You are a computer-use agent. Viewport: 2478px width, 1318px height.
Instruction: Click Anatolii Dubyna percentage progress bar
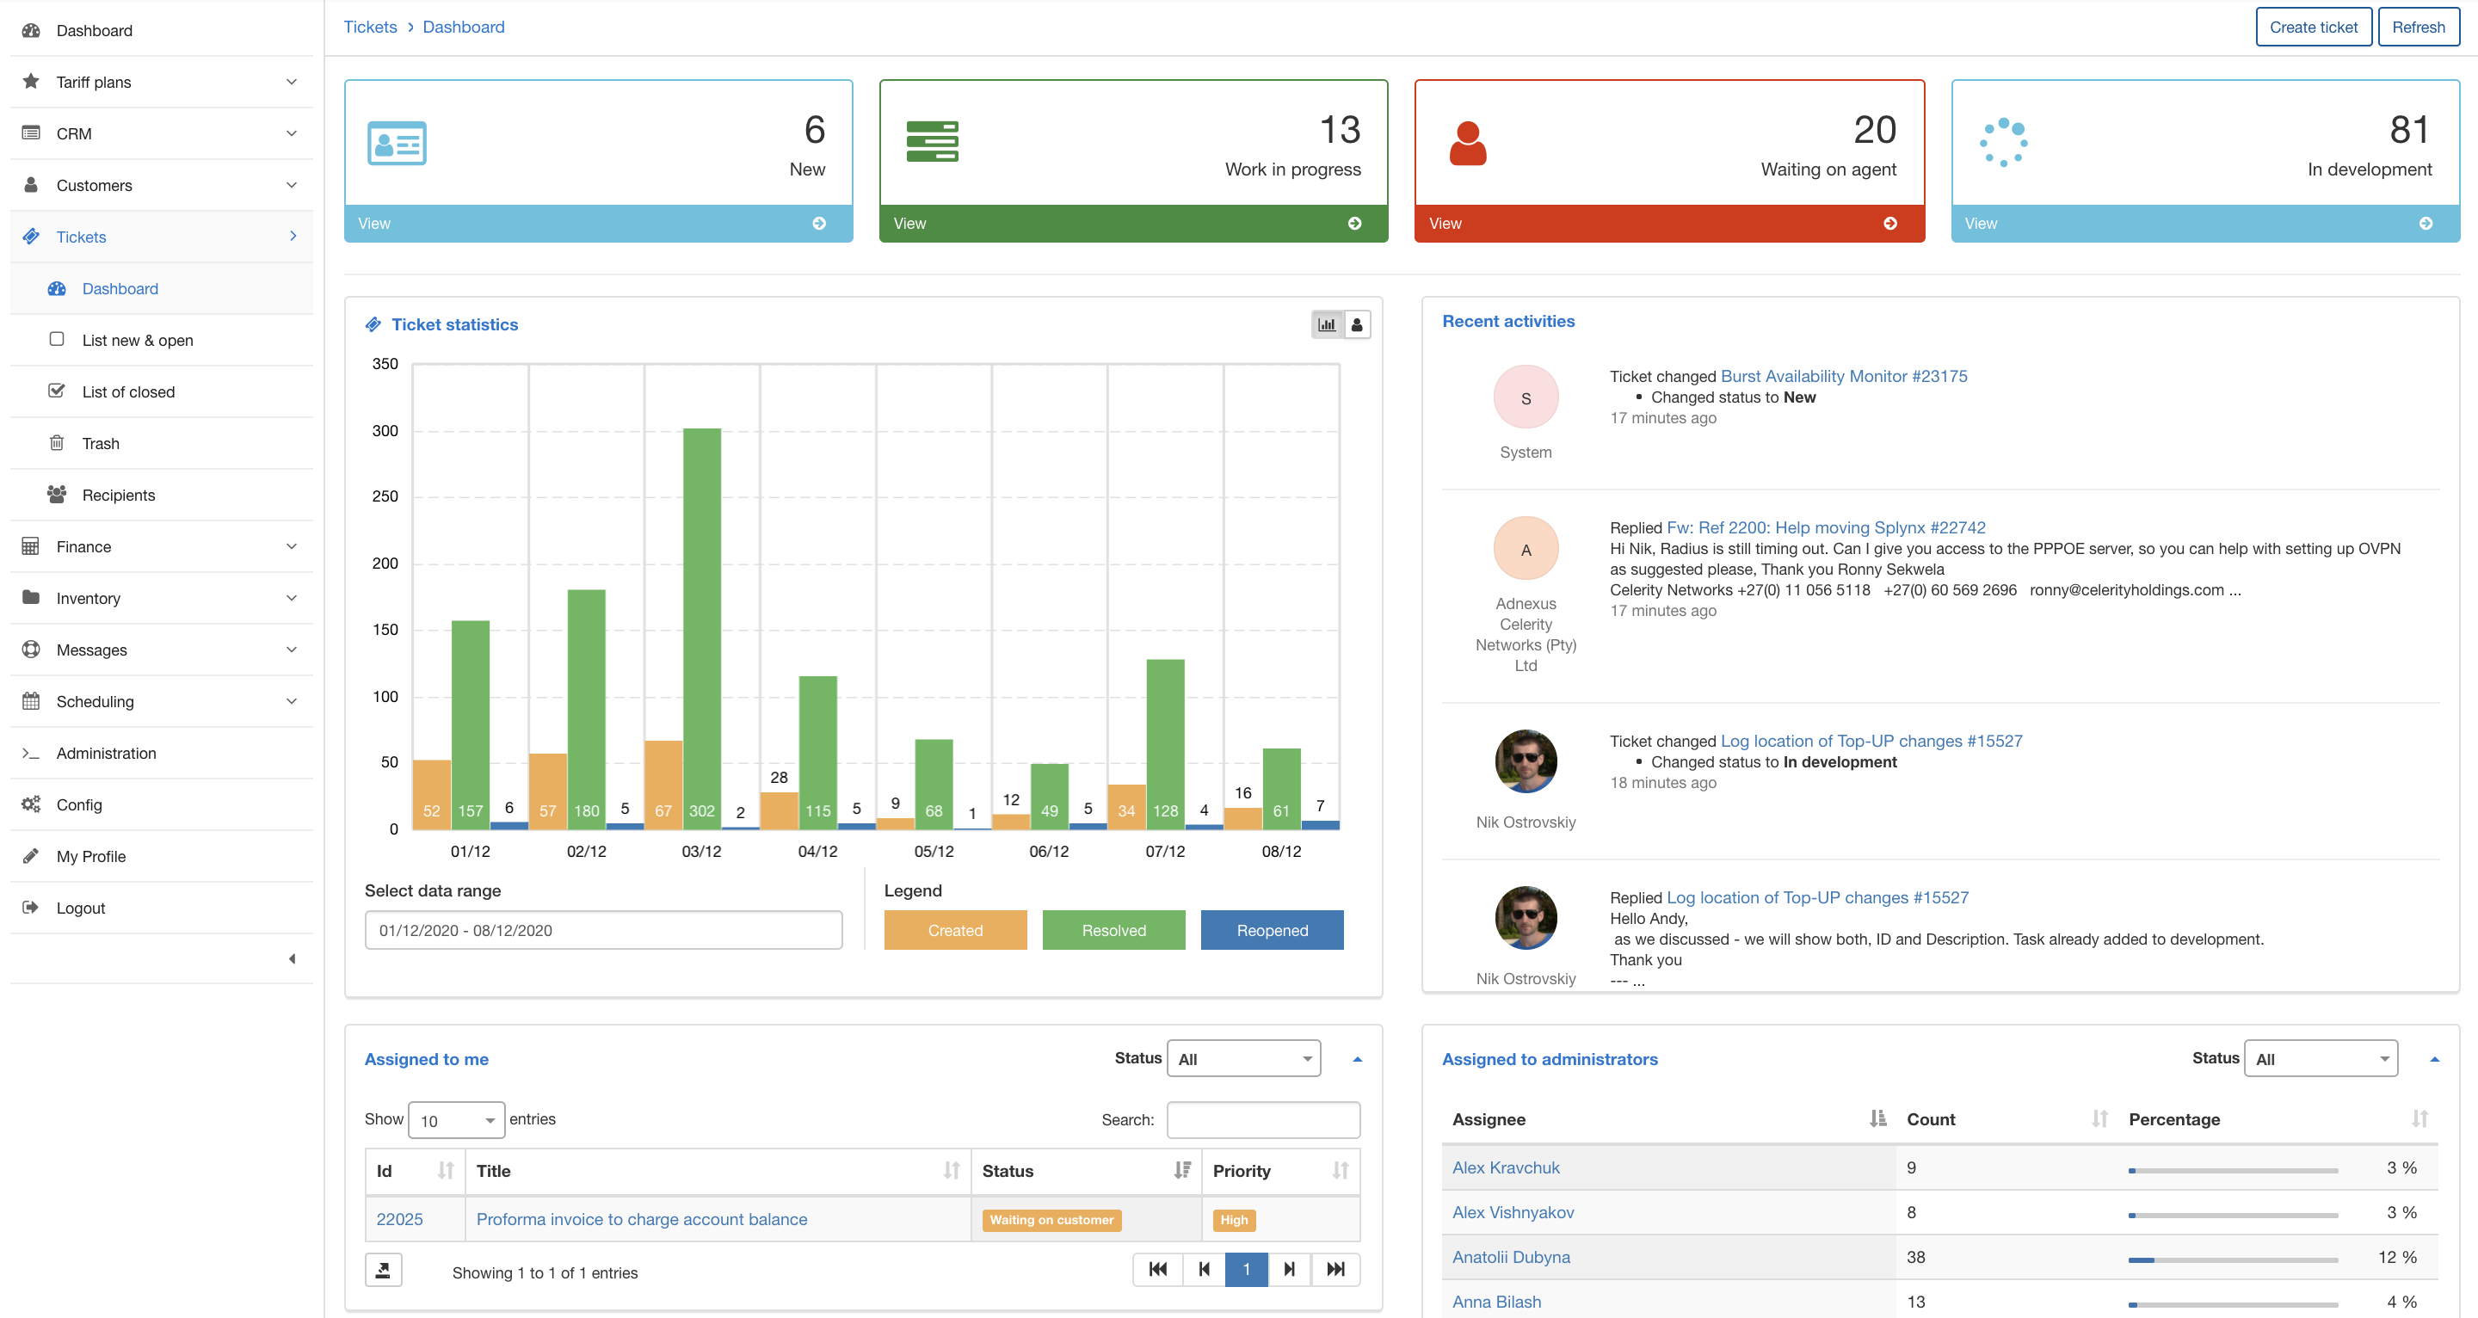(2232, 1259)
